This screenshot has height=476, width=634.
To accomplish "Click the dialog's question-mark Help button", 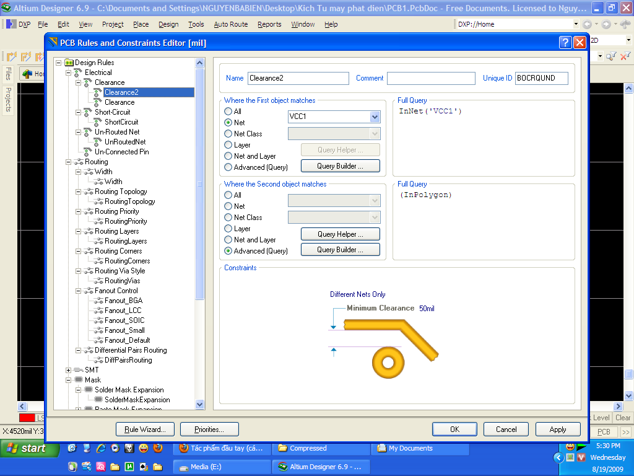I will 565,42.
